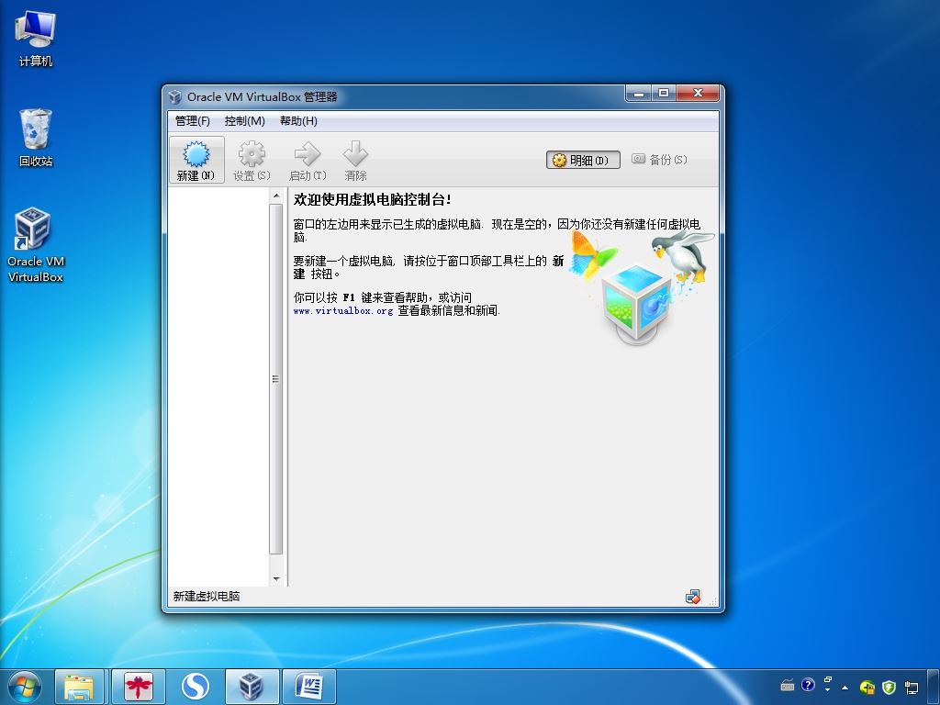The width and height of the screenshot is (940, 705).
Task: Select the 明细(D) details button
Action: tap(583, 160)
